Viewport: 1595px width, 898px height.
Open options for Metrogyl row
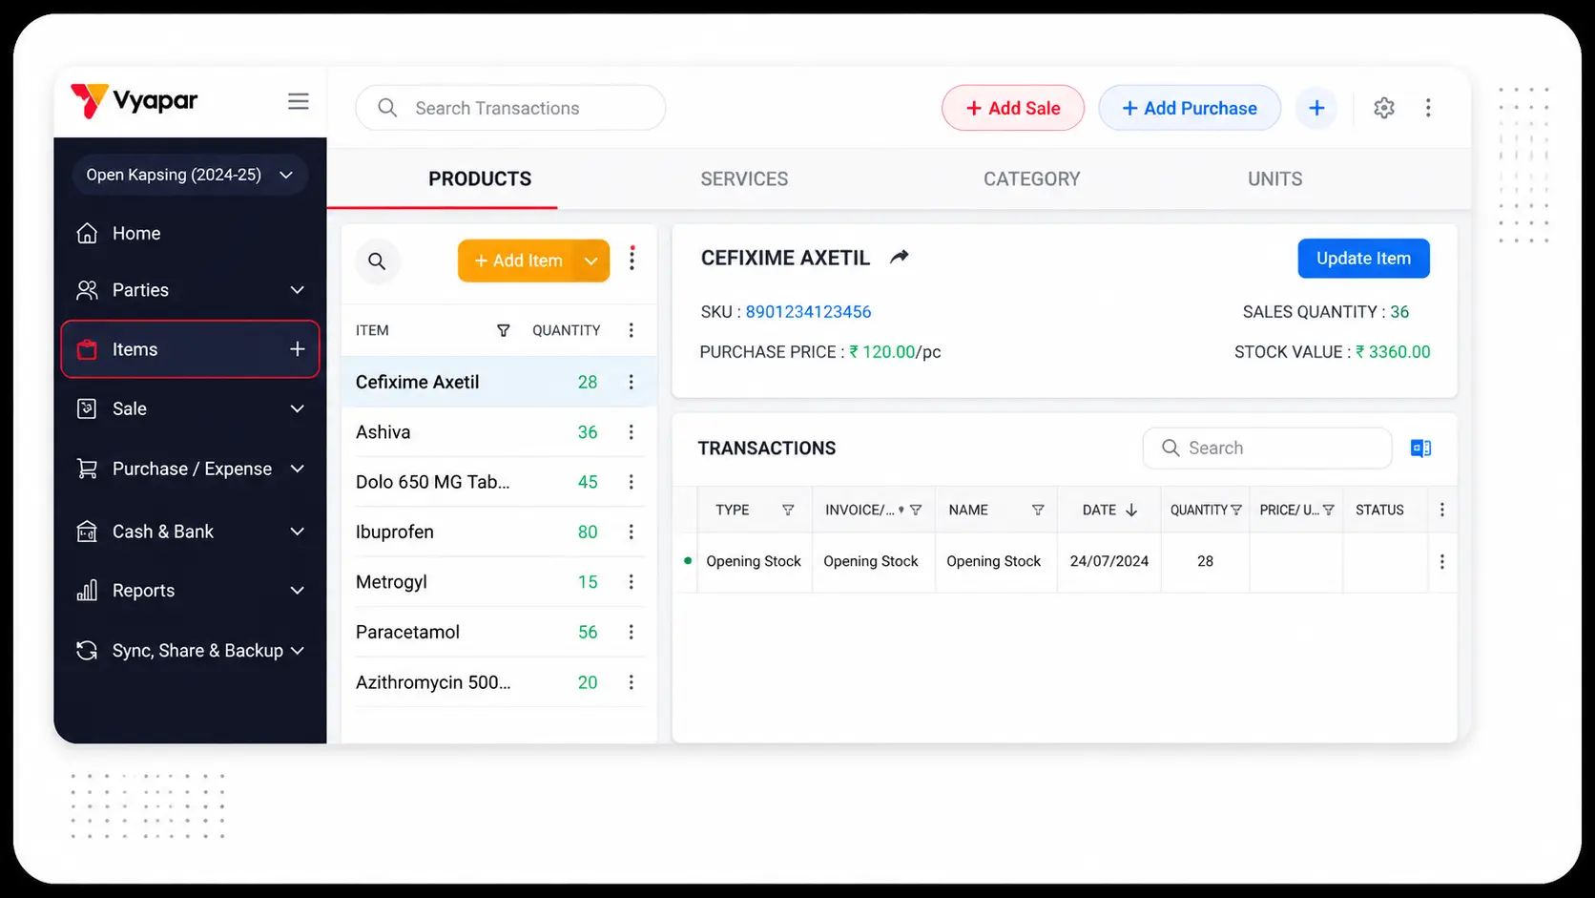point(631,582)
